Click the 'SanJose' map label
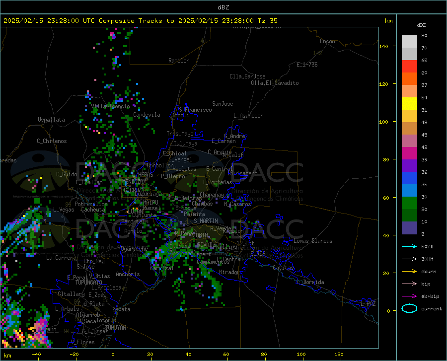 [x=223, y=104]
